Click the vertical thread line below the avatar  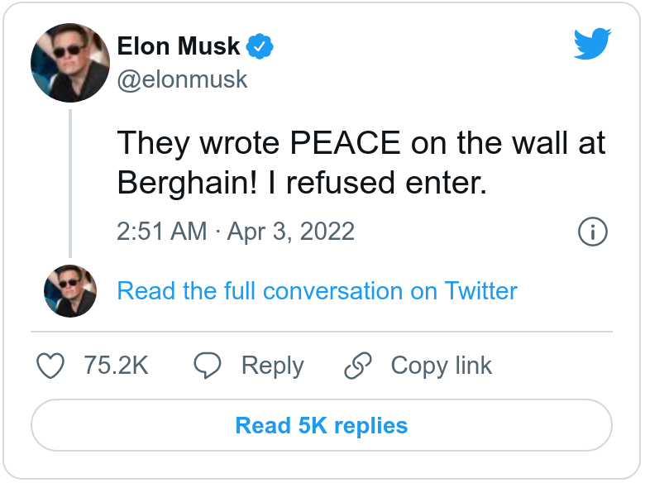tap(70, 184)
